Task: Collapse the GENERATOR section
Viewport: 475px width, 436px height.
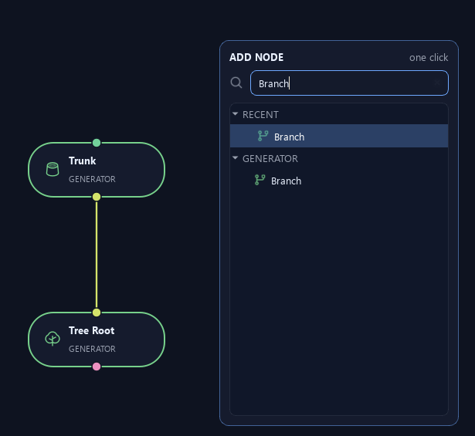Action: pos(235,158)
